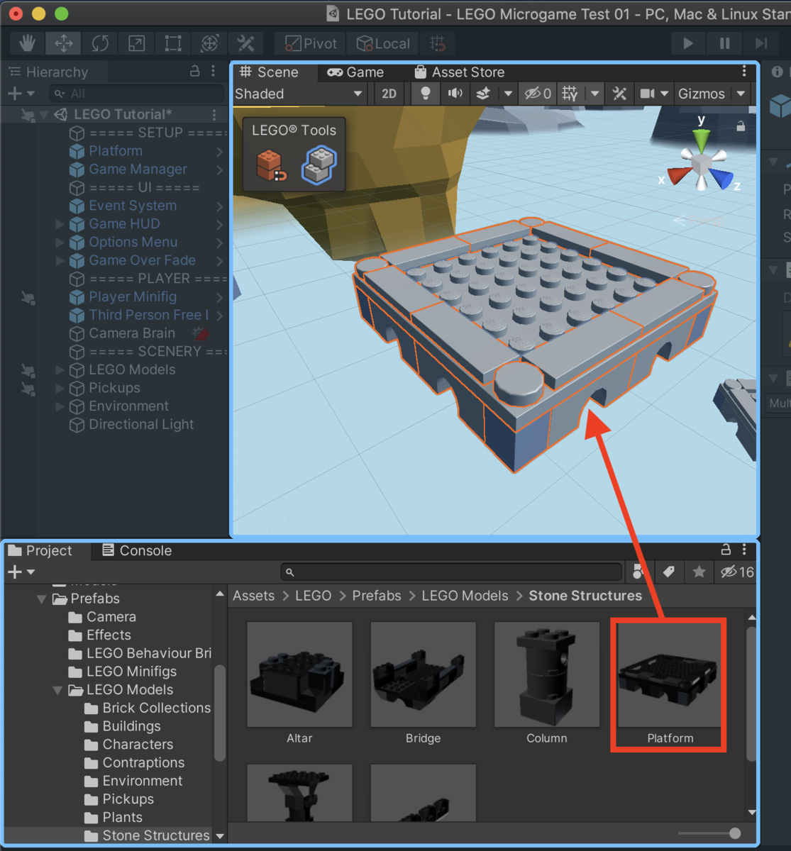Open the grid settings dropdown arrow

click(594, 94)
